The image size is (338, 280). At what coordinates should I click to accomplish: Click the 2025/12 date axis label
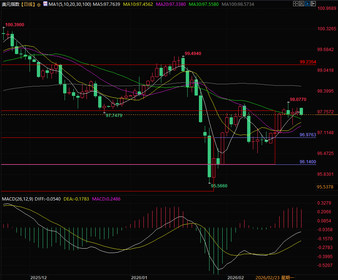point(38,278)
